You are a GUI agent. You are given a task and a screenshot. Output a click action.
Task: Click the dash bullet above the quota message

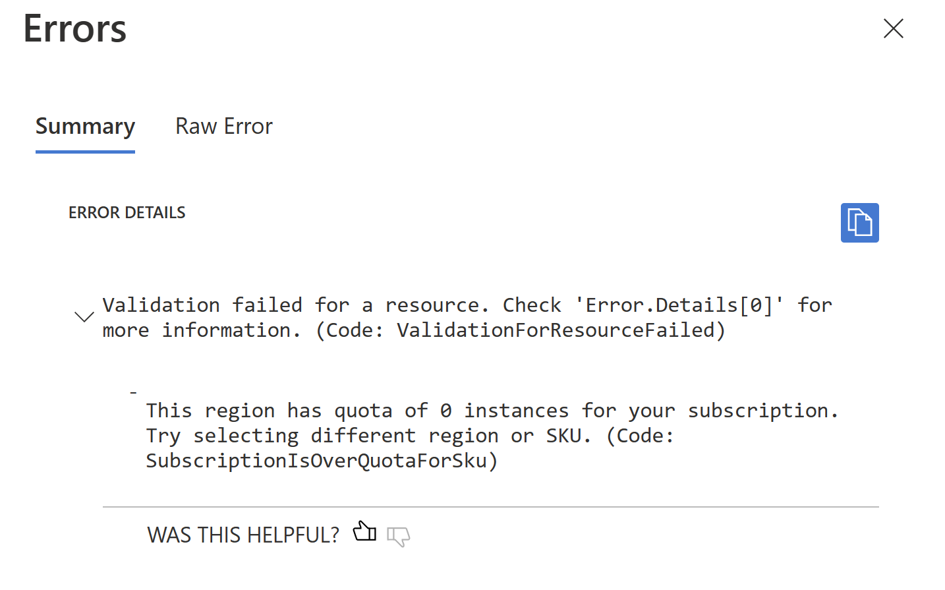pos(133,393)
